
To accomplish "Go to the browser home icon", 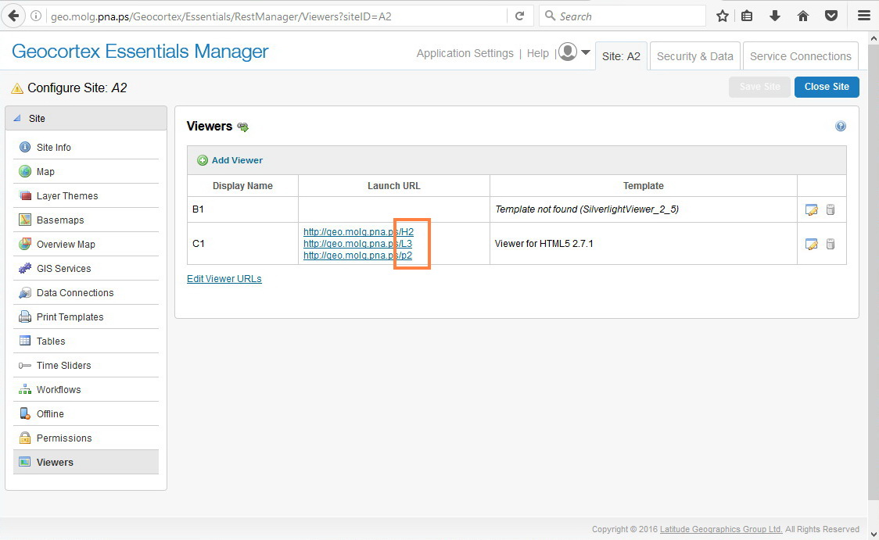I will click(803, 16).
